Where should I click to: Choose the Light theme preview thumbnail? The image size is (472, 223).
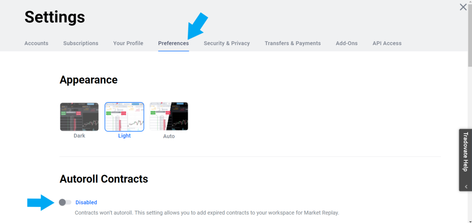pos(124,117)
